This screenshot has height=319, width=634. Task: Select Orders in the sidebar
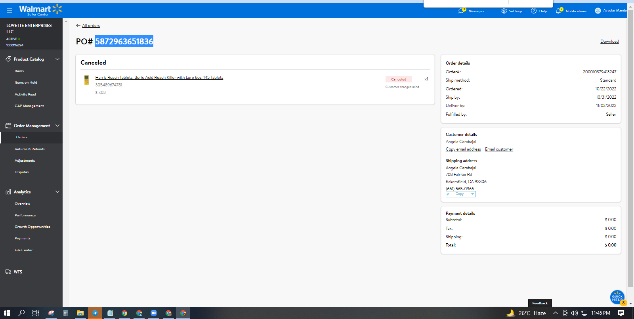[x=22, y=137]
